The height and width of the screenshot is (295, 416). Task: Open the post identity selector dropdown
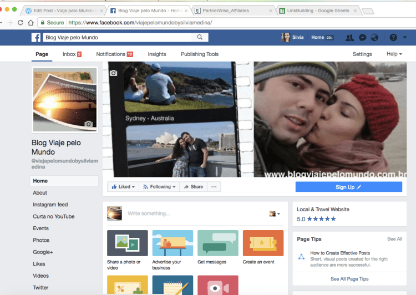click(275, 213)
